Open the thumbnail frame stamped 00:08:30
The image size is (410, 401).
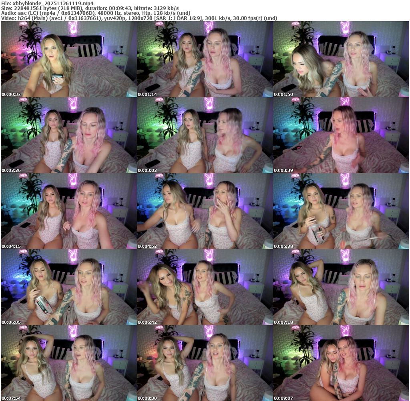205,363
